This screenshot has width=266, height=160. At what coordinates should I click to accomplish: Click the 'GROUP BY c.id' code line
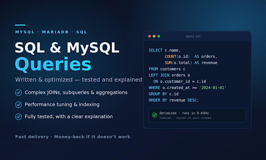click(164, 94)
